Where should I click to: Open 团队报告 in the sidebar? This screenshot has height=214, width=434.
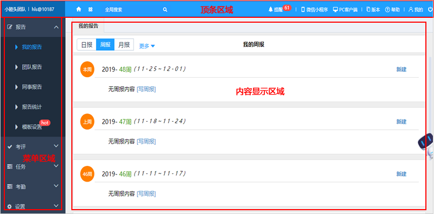[32, 67]
